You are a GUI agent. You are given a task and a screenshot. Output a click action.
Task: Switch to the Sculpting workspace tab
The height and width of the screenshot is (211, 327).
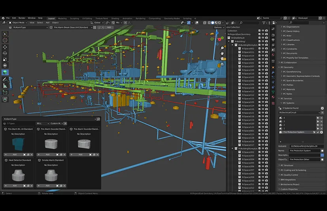click(x=74, y=18)
